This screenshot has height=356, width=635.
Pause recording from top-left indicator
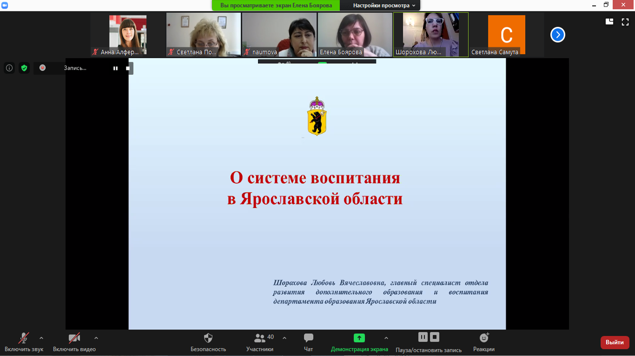(x=115, y=68)
